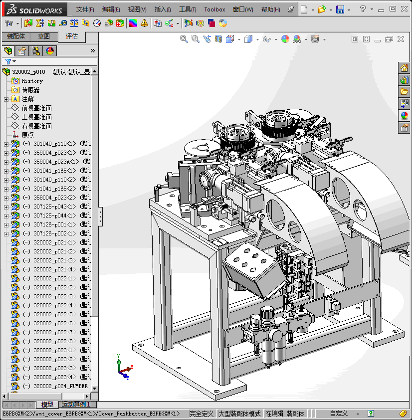Click the Zoom to Fit magnifier icon
This screenshot has height=420, width=412.
(x=184, y=39)
